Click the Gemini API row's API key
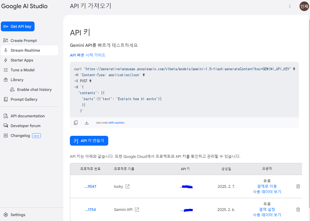 tap(187, 210)
